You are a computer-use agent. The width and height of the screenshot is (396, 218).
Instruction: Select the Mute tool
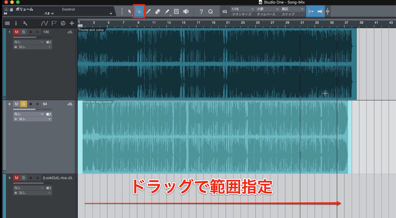(x=176, y=11)
